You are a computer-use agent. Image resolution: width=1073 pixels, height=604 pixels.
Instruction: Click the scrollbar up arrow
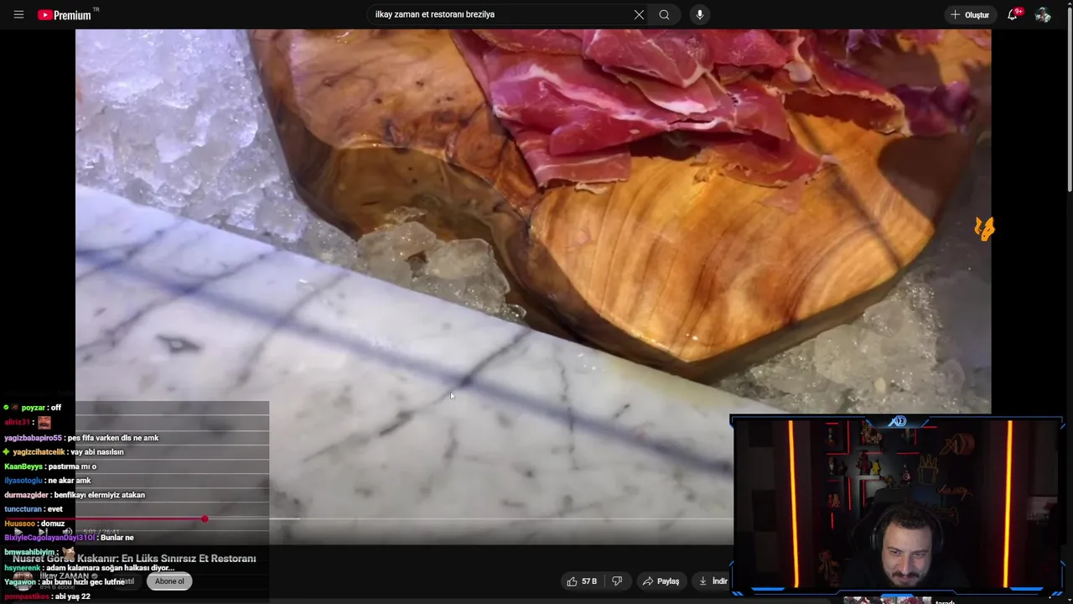pos(1068,4)
